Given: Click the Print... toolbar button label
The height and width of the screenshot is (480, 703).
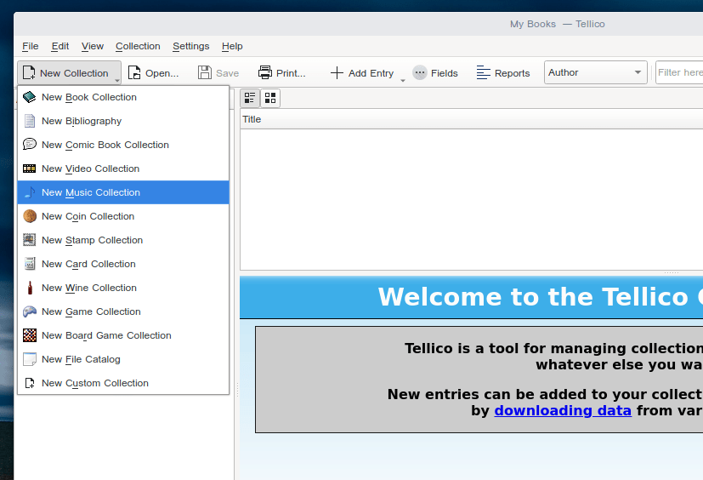Looking at the screenshot, I should pyautogui.click(x=291, y=73).
